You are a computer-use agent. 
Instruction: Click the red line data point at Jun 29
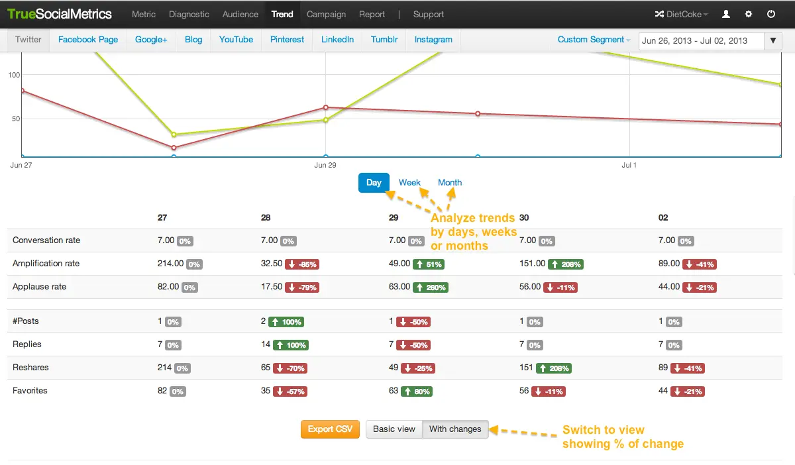(325, 107)
